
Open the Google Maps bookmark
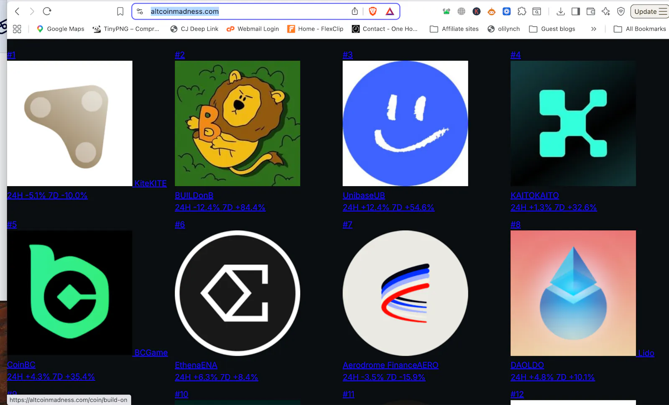(x=61, y=29)
